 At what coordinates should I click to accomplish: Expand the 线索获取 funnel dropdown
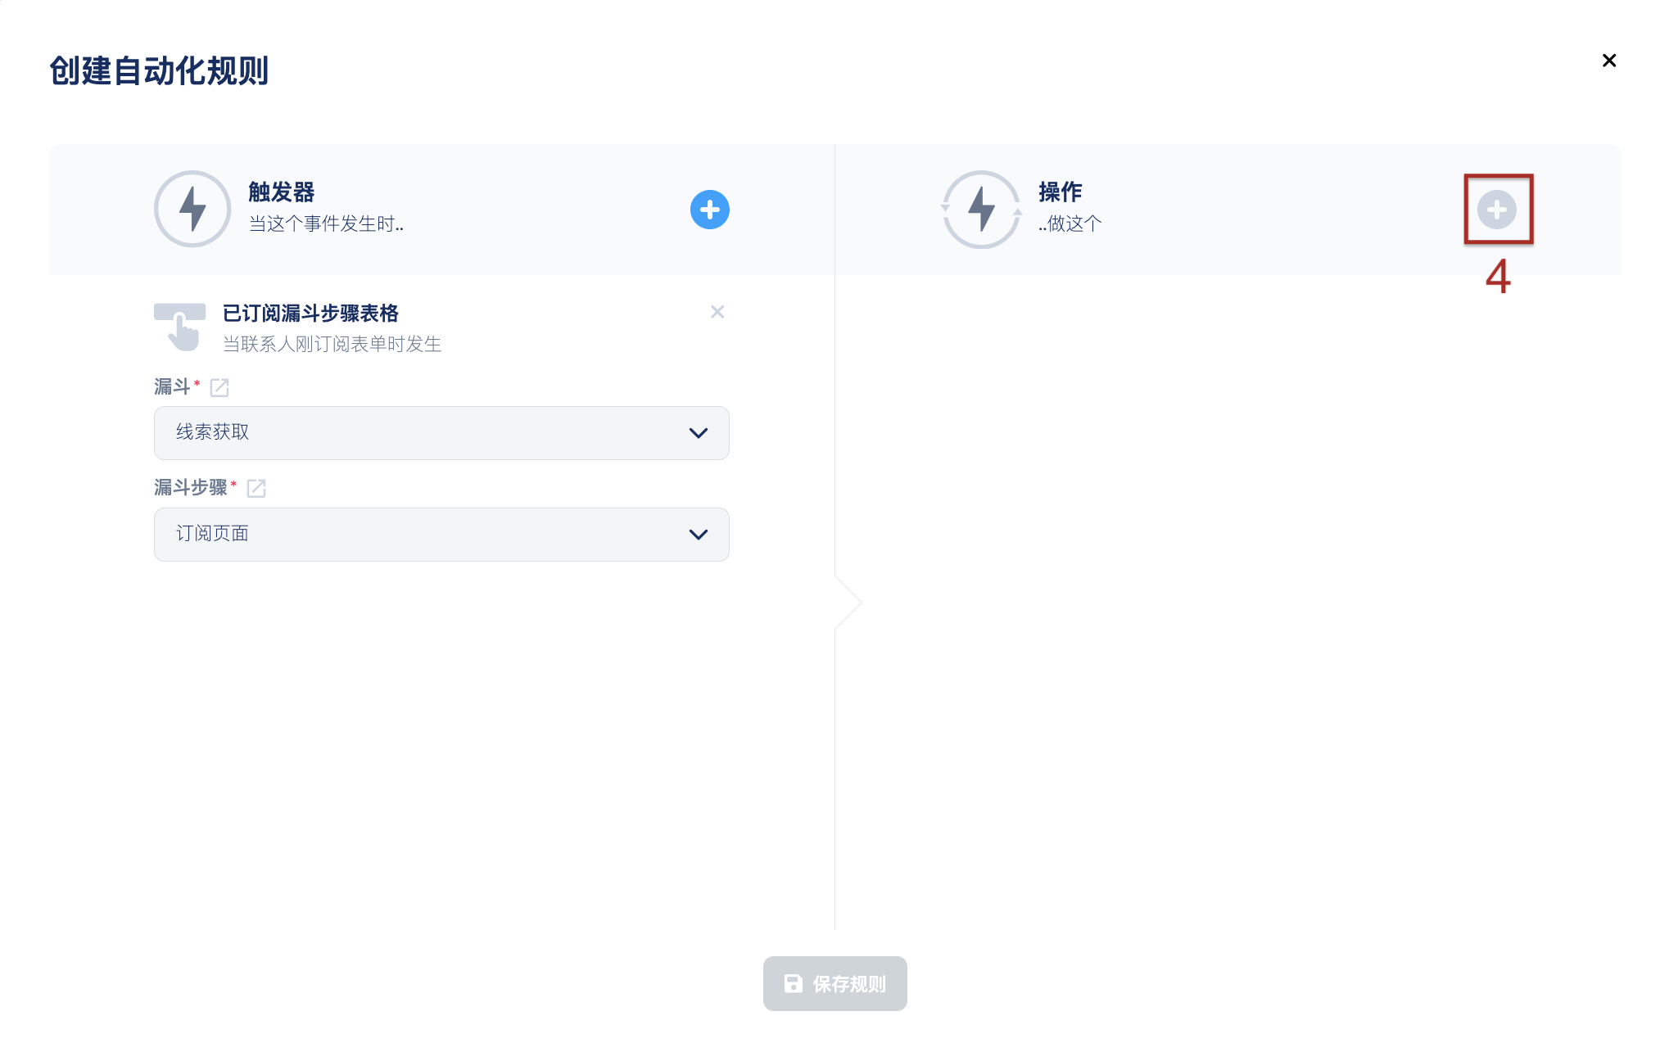pyautogui.click(x=426, y=433)
